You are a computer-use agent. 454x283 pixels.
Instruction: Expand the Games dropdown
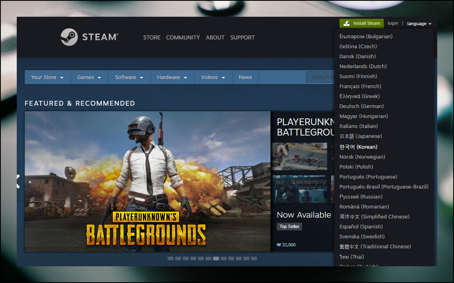tap(89, 77)
